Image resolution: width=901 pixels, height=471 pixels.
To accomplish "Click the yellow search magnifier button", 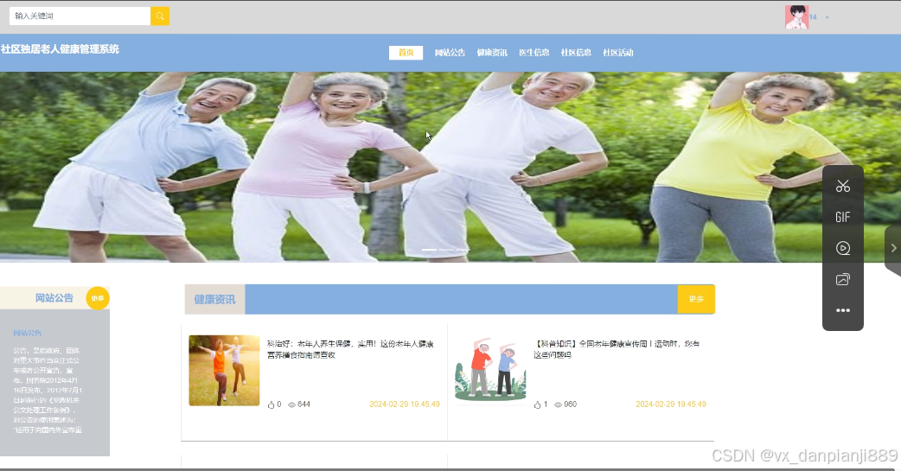I will [160, 16].
